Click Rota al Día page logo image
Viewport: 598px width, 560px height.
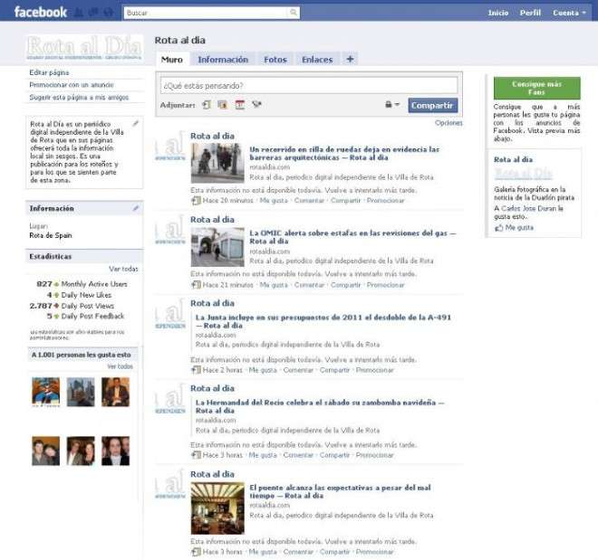pos(84,48)
